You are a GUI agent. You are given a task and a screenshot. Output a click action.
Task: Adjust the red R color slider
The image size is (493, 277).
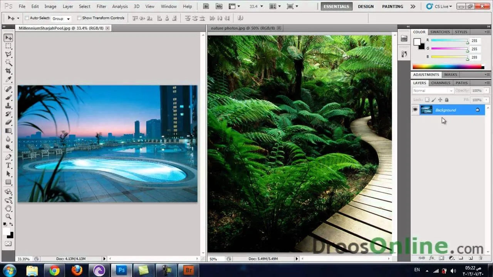tap(449, 41)
